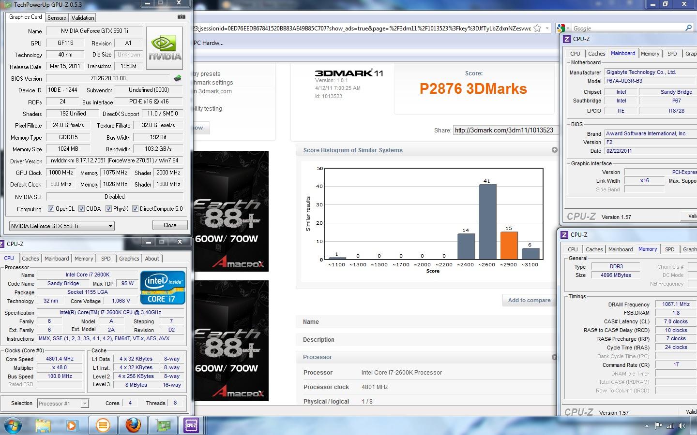
Task: Open About tab in bottom-left CPU-Z
Action: tap(152, 259)
